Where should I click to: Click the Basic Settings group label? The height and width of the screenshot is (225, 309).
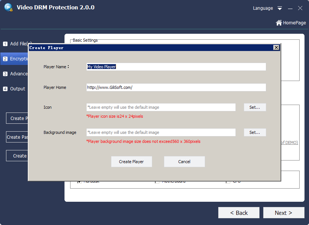coord(85,40)
